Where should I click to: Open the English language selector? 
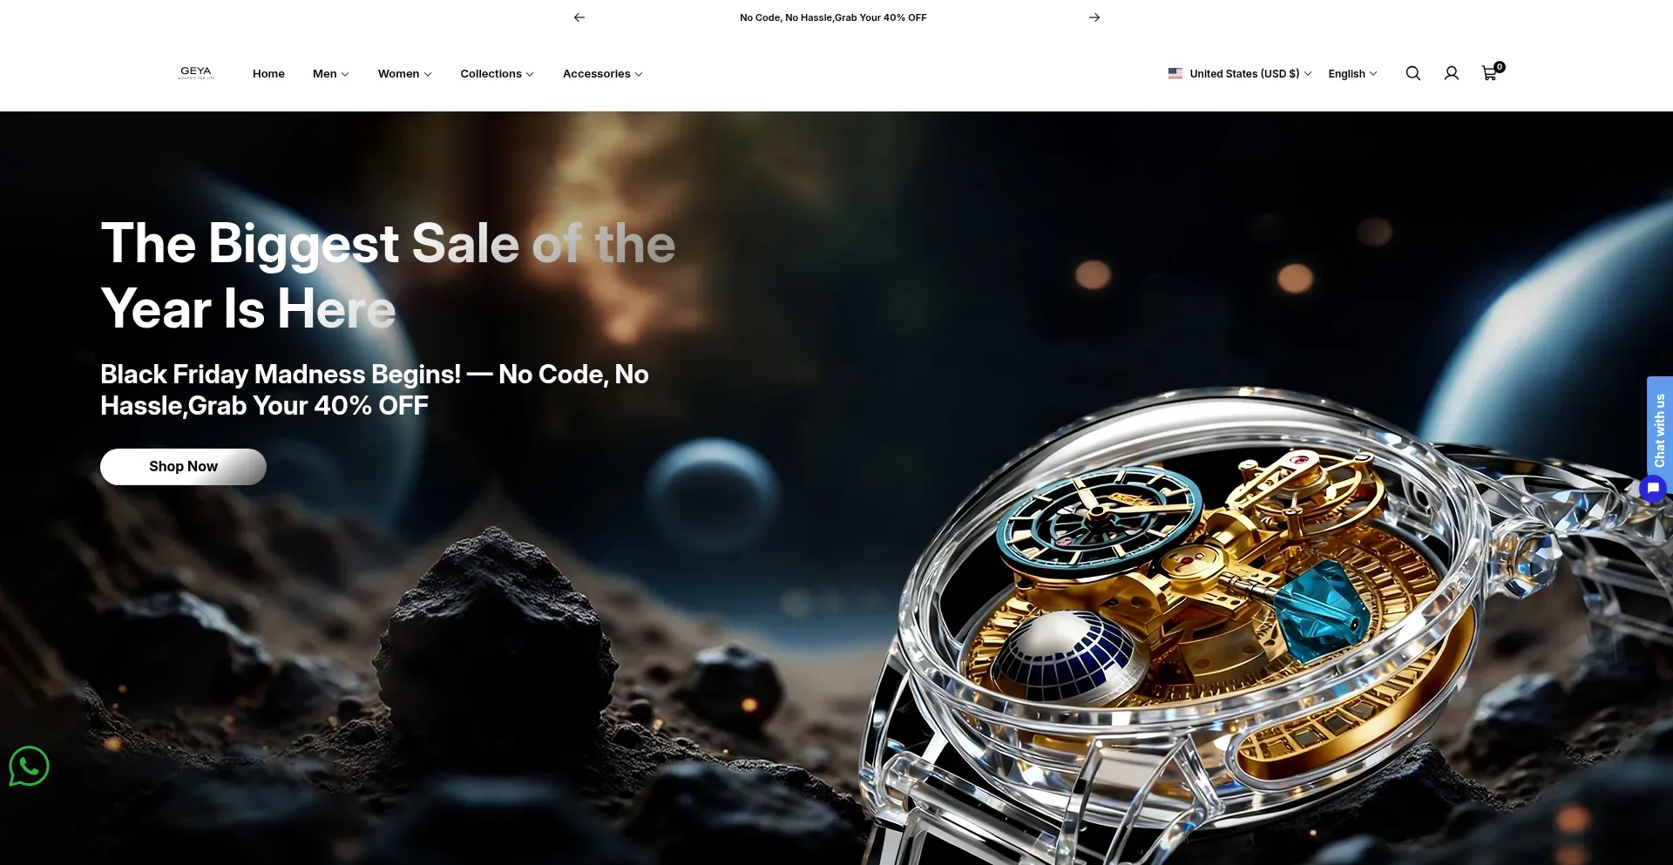pos(1352,74)
